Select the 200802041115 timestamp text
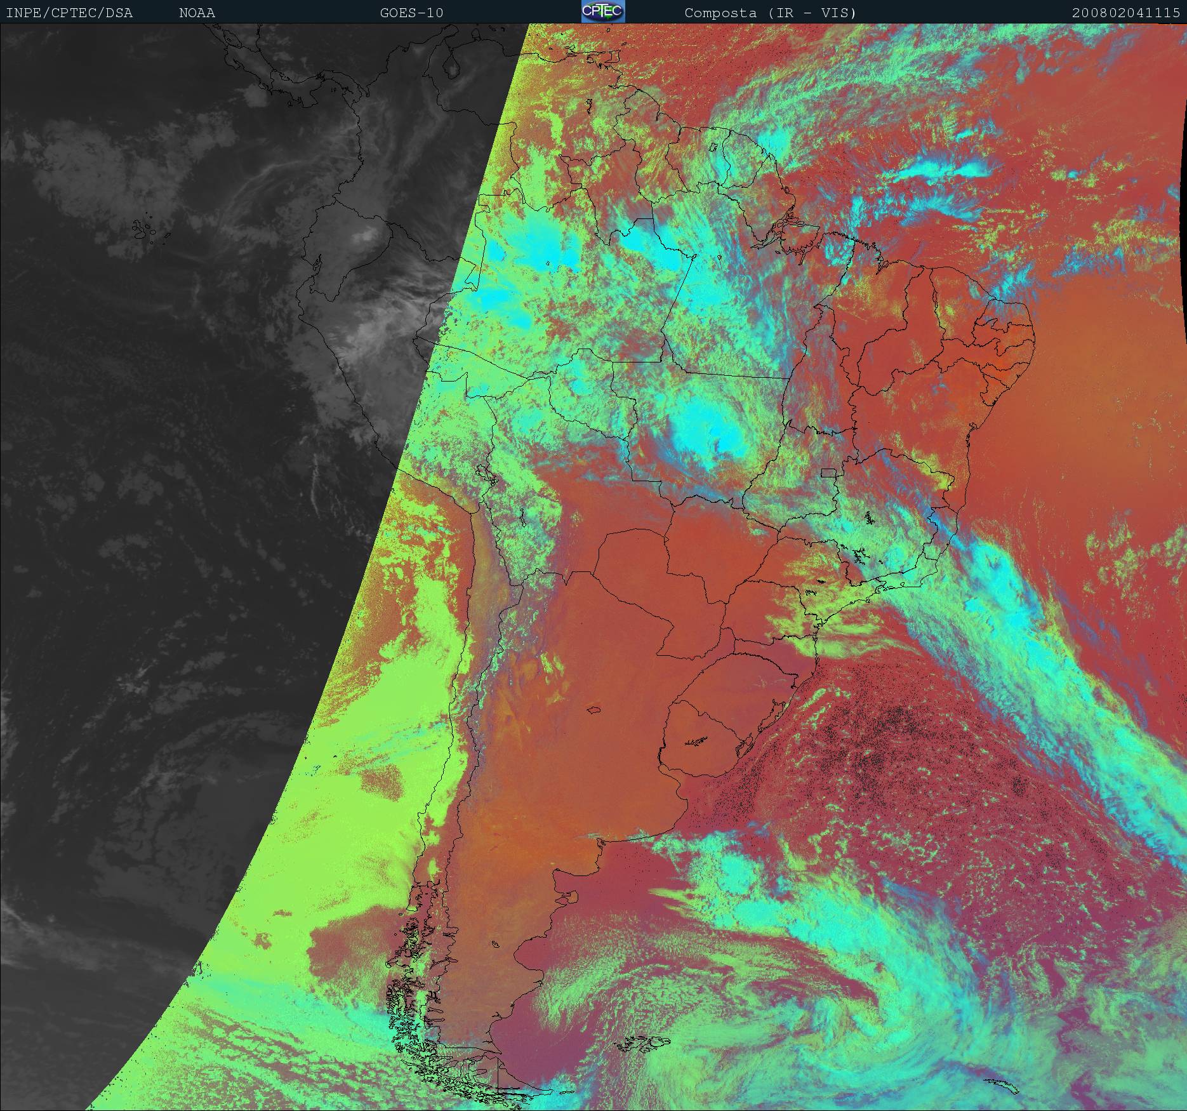Image resolution: width=1187 pixels, height=1111 pixels. click(1125, 13)
